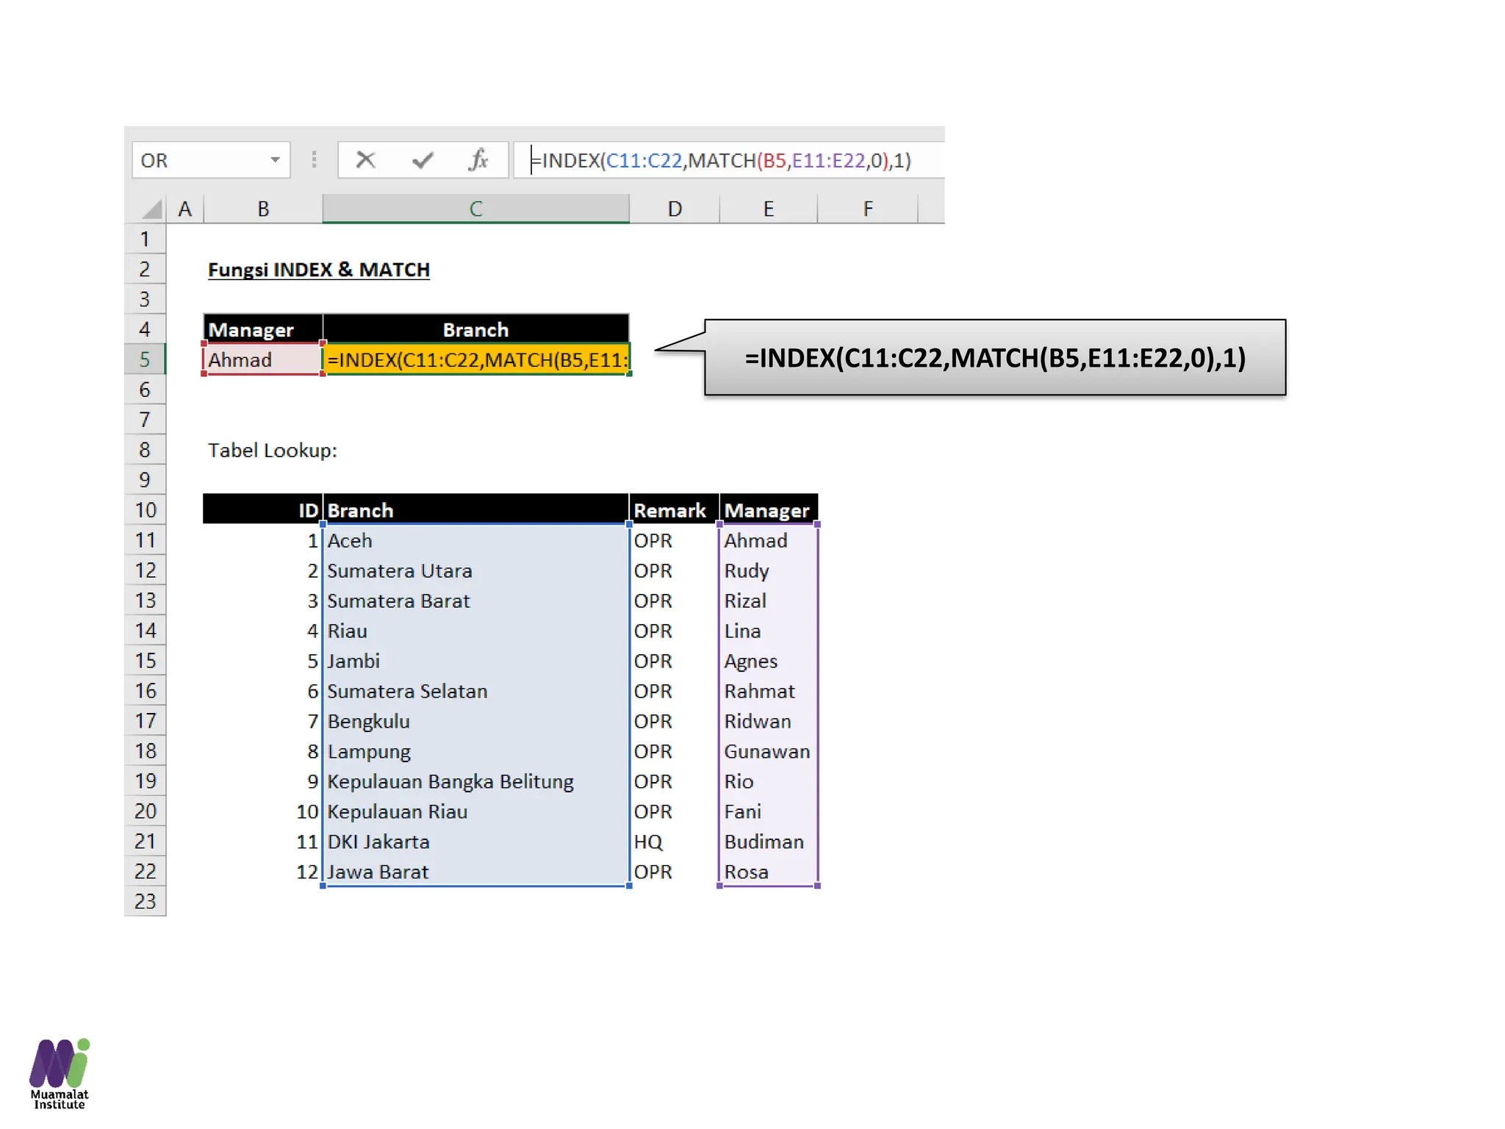
Task: Select row 5 header
Action: coord(145,359)
